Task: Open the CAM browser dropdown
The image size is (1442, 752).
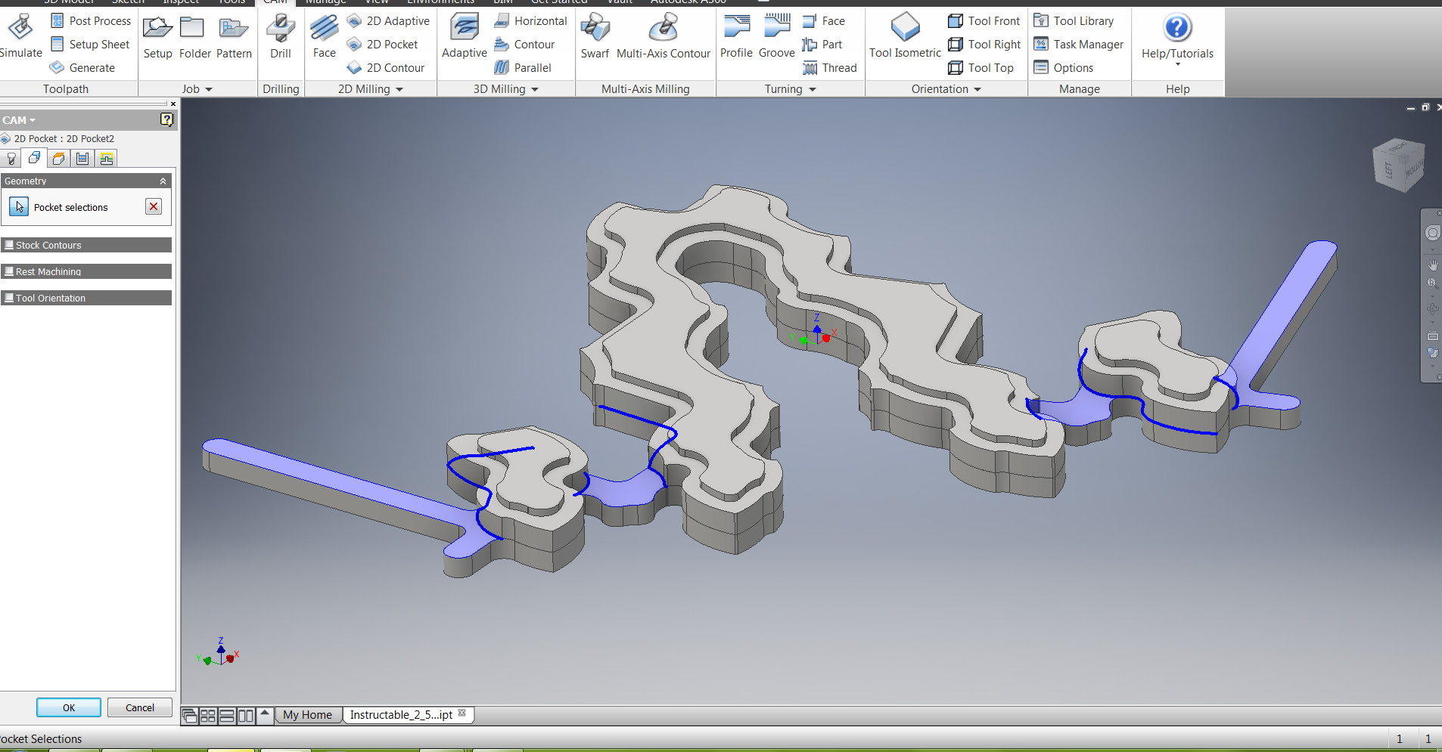Action: tap(19, 120)
